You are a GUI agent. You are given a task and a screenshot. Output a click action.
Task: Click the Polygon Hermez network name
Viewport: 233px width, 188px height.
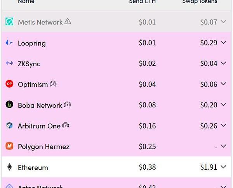(x=43, y=147)
